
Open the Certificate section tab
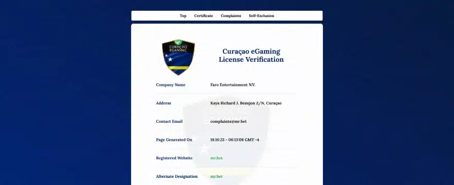204,16
